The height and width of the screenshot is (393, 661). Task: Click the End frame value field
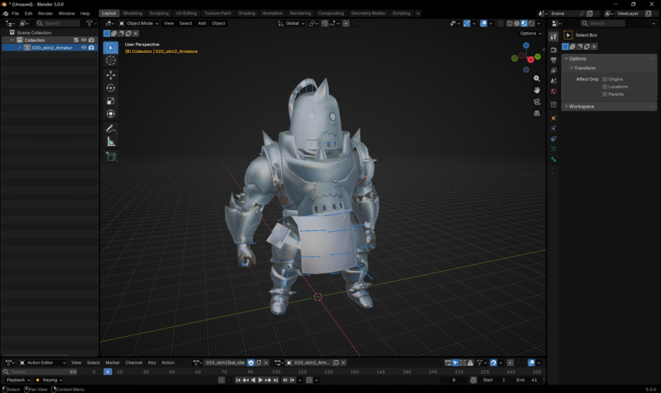[x=527, y=380]
